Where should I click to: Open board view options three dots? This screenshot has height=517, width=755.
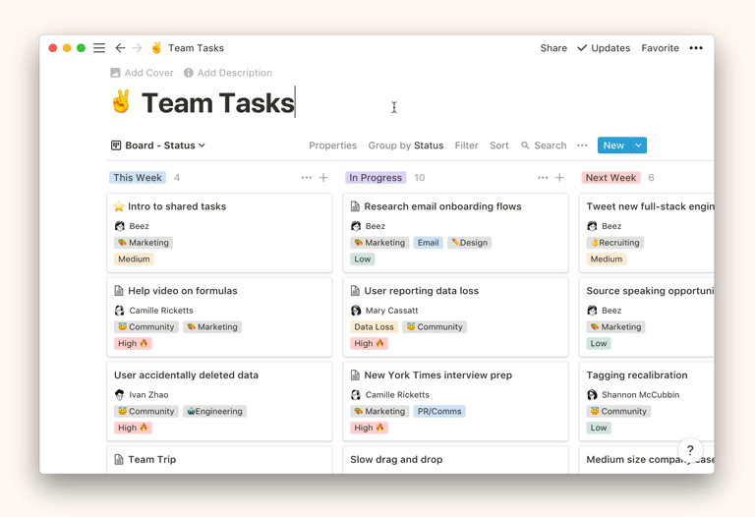pos(582,145)
